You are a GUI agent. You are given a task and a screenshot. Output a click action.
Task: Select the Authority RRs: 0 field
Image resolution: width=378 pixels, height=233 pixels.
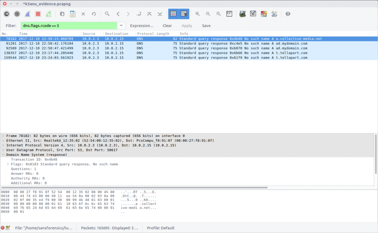(x=28, y=178)
